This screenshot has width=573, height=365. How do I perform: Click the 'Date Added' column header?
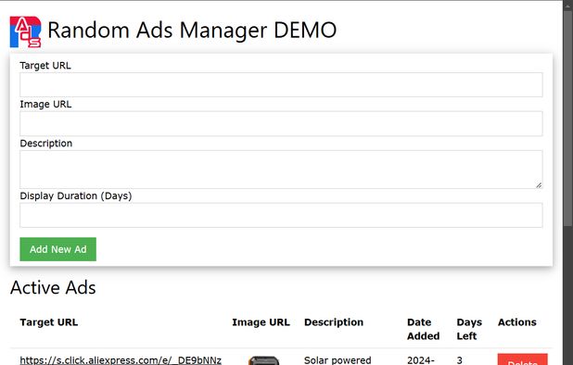point(423,329)
